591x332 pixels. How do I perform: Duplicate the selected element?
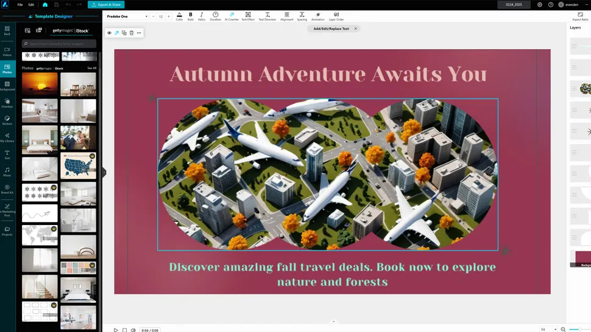124,33
